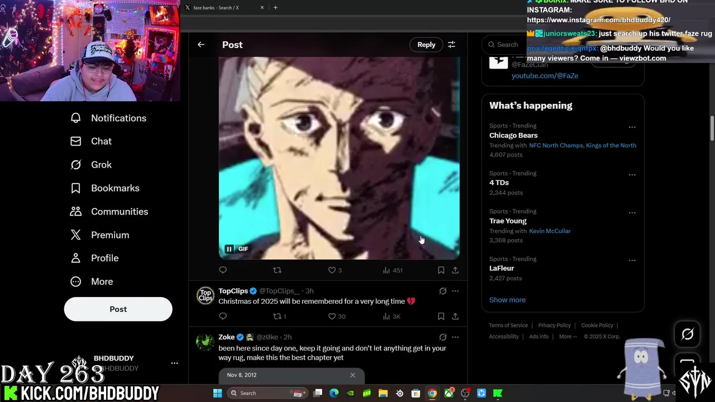The image size is (715, 402).
Task: Open LaFleur trending topic
Action: tap(502, 269)
